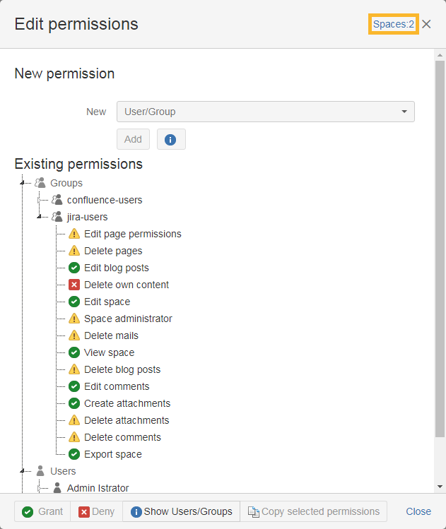Click the scrollbar down arrow
This screenshot has height=529, width=446.
440,487
